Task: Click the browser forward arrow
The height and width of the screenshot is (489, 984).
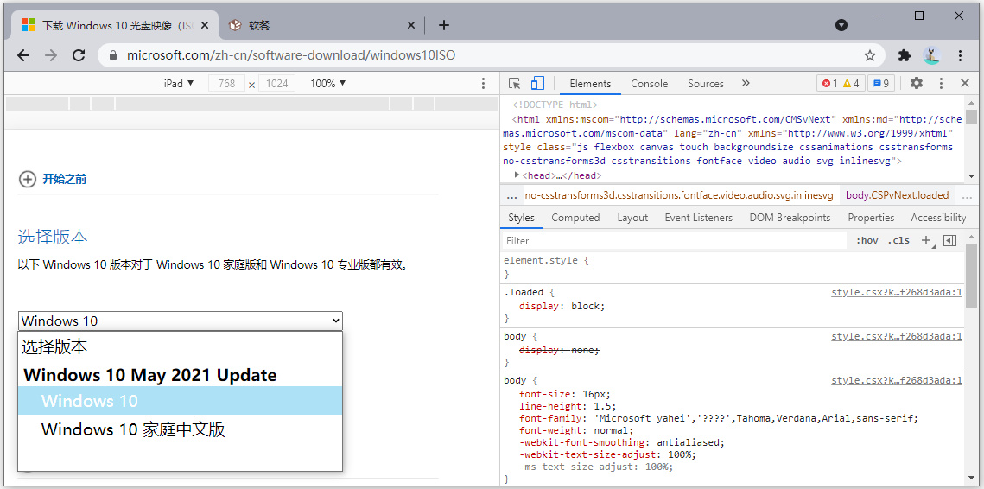Action: (52, 55)
